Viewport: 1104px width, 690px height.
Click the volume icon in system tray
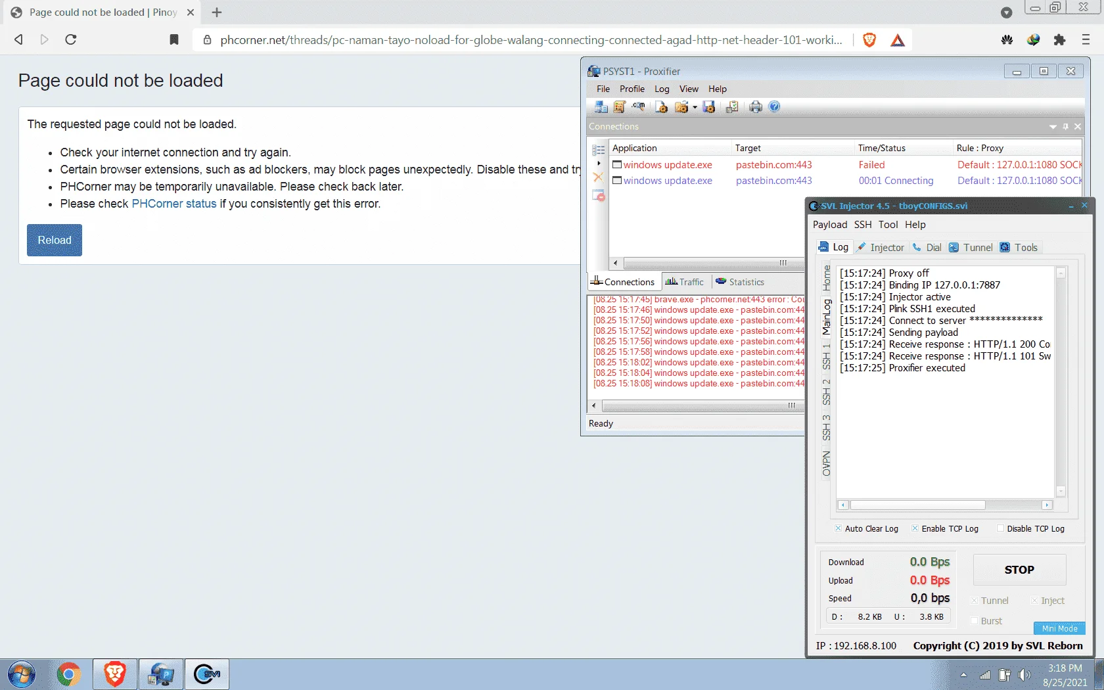[1024, 675]
